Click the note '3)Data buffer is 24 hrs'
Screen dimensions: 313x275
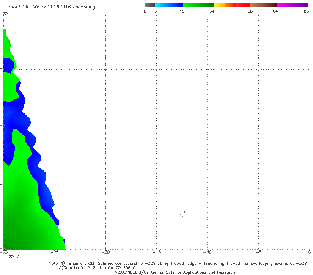(97, 268)
